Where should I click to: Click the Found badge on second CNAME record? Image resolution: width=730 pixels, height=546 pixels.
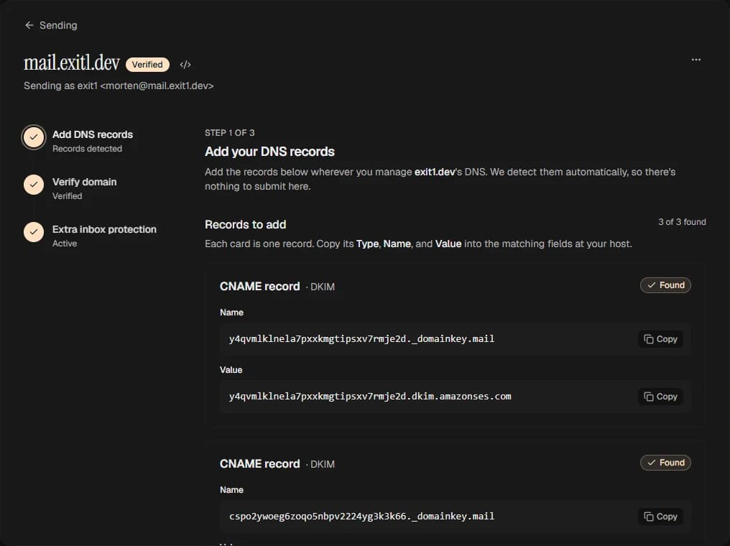tap(666, 462)
